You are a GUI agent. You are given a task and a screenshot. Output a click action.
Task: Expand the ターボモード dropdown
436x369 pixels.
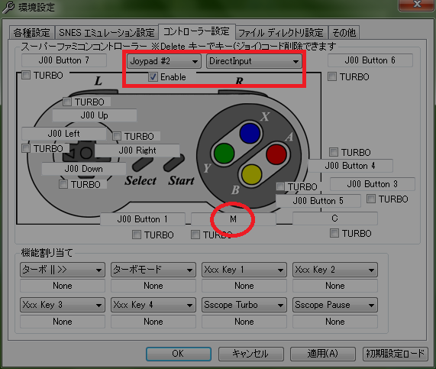(x=153, y=270)
